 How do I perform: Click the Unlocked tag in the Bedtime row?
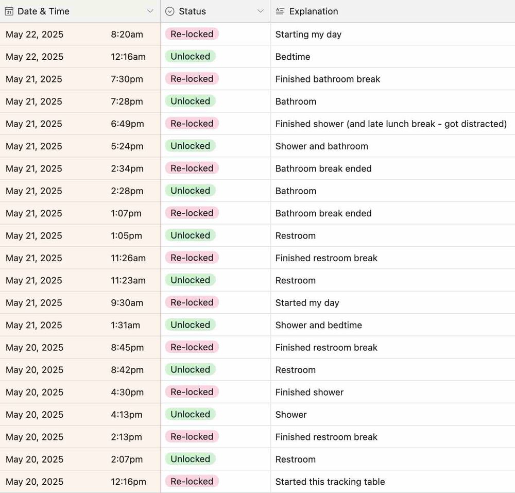tap(190, 57)
